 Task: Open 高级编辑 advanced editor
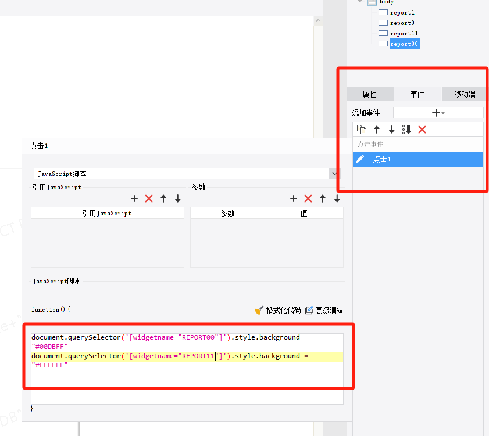pos(324,310)
